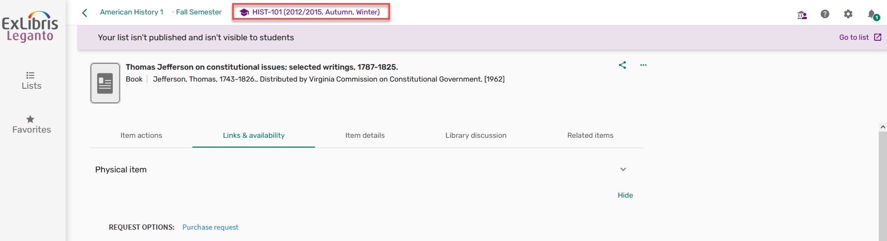
Task: Click the Hide link
Action: (x=625, y=195)
